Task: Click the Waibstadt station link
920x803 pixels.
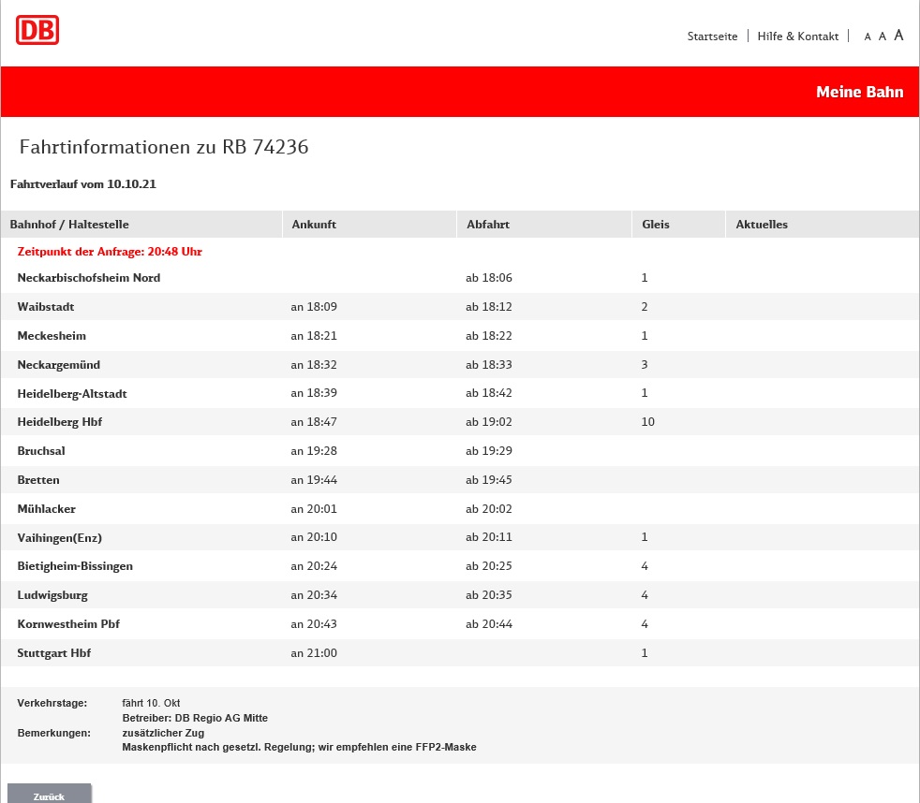Action: [46, 307]
